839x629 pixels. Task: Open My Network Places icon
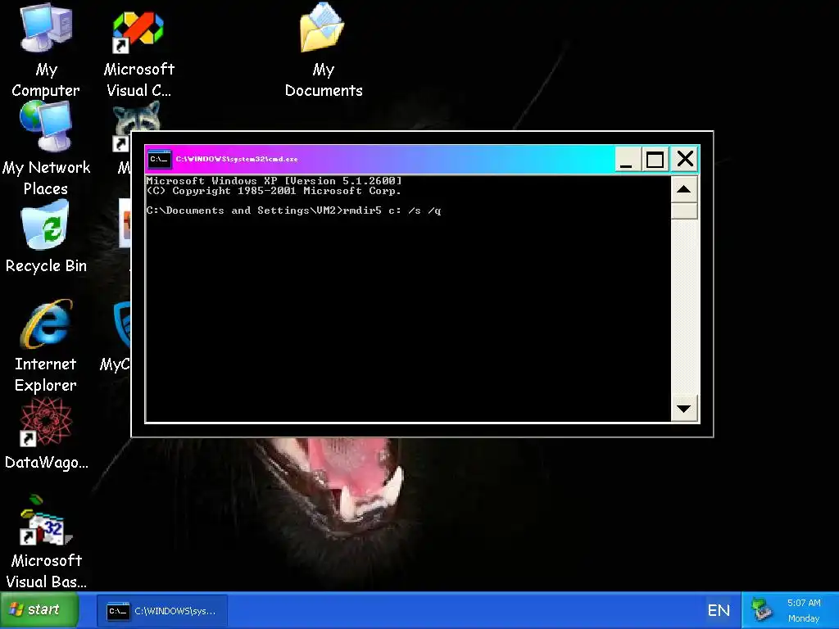46,149
